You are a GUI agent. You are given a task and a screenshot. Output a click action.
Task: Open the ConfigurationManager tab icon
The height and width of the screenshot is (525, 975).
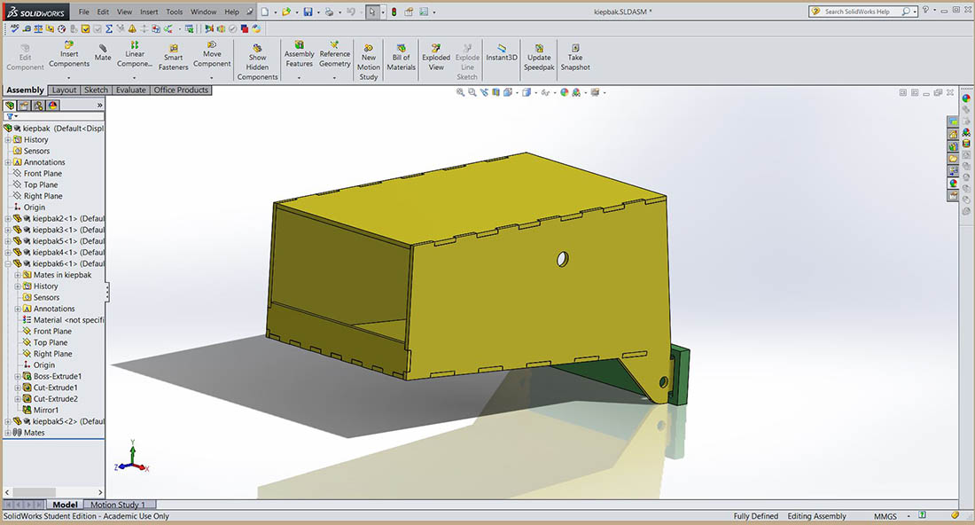click(38, 106)
